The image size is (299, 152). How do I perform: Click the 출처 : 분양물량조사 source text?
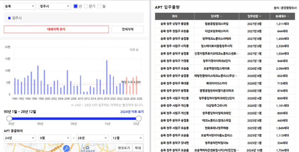tap(285, 8)
